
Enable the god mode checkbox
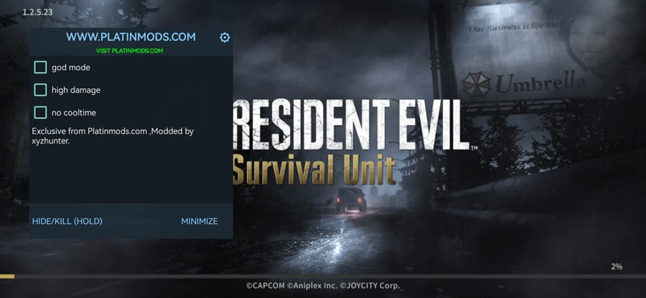[x=40, y=67]
